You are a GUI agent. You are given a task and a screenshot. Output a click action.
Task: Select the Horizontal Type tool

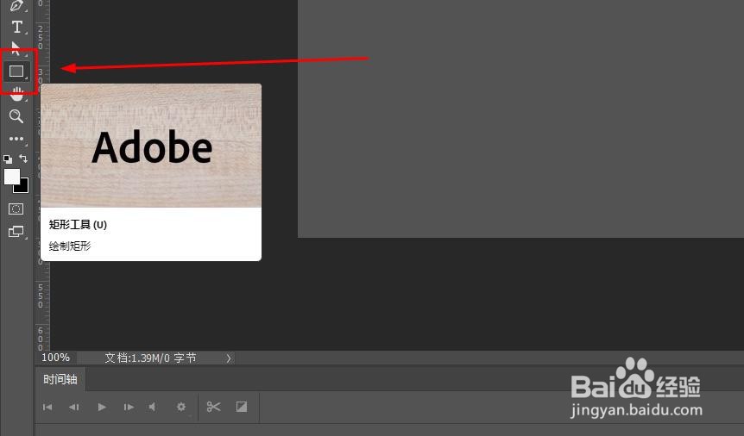coord(17,27)
